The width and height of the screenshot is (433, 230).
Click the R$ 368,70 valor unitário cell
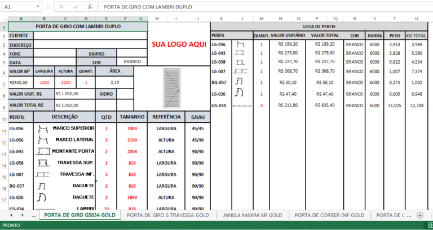click(x=288, y=71)
